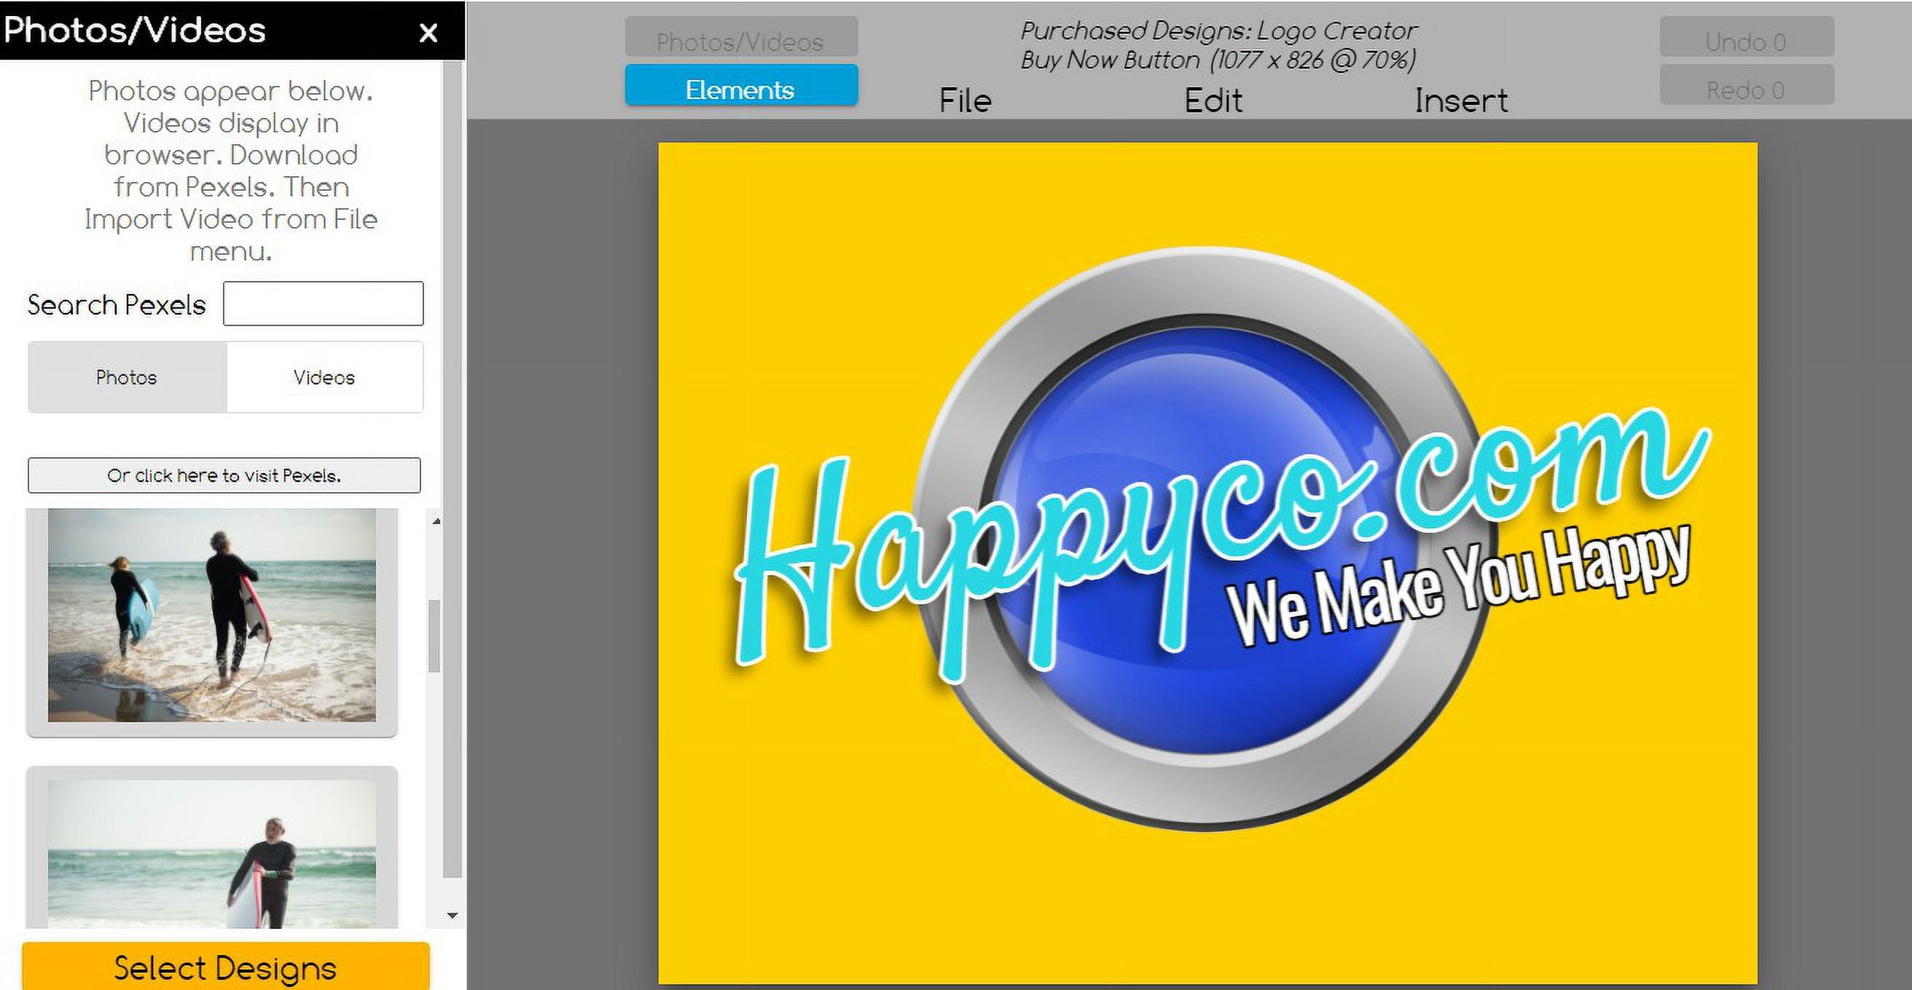
Task: Open the Edit menu
Action: click(x=1212, y=101)
